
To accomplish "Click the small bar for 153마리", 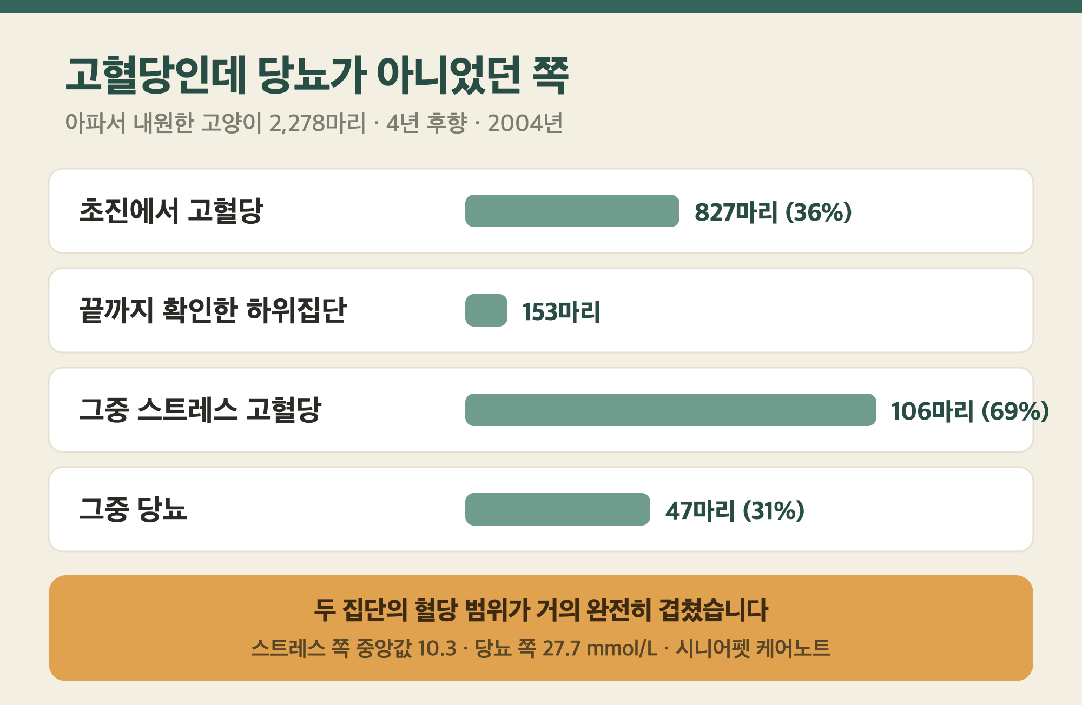I will [486, 310].
